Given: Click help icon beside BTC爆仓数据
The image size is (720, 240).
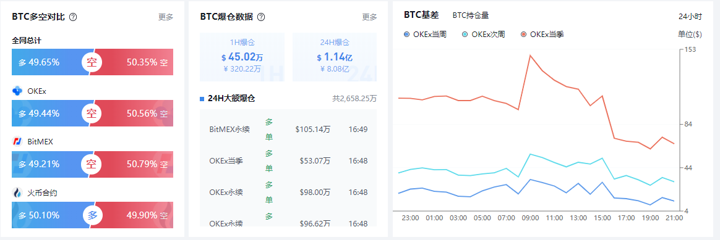Looking at the screenshot, I should click(261, 17).
